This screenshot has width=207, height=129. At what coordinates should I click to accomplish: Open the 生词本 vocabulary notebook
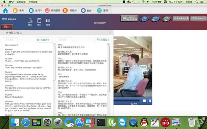36,11
